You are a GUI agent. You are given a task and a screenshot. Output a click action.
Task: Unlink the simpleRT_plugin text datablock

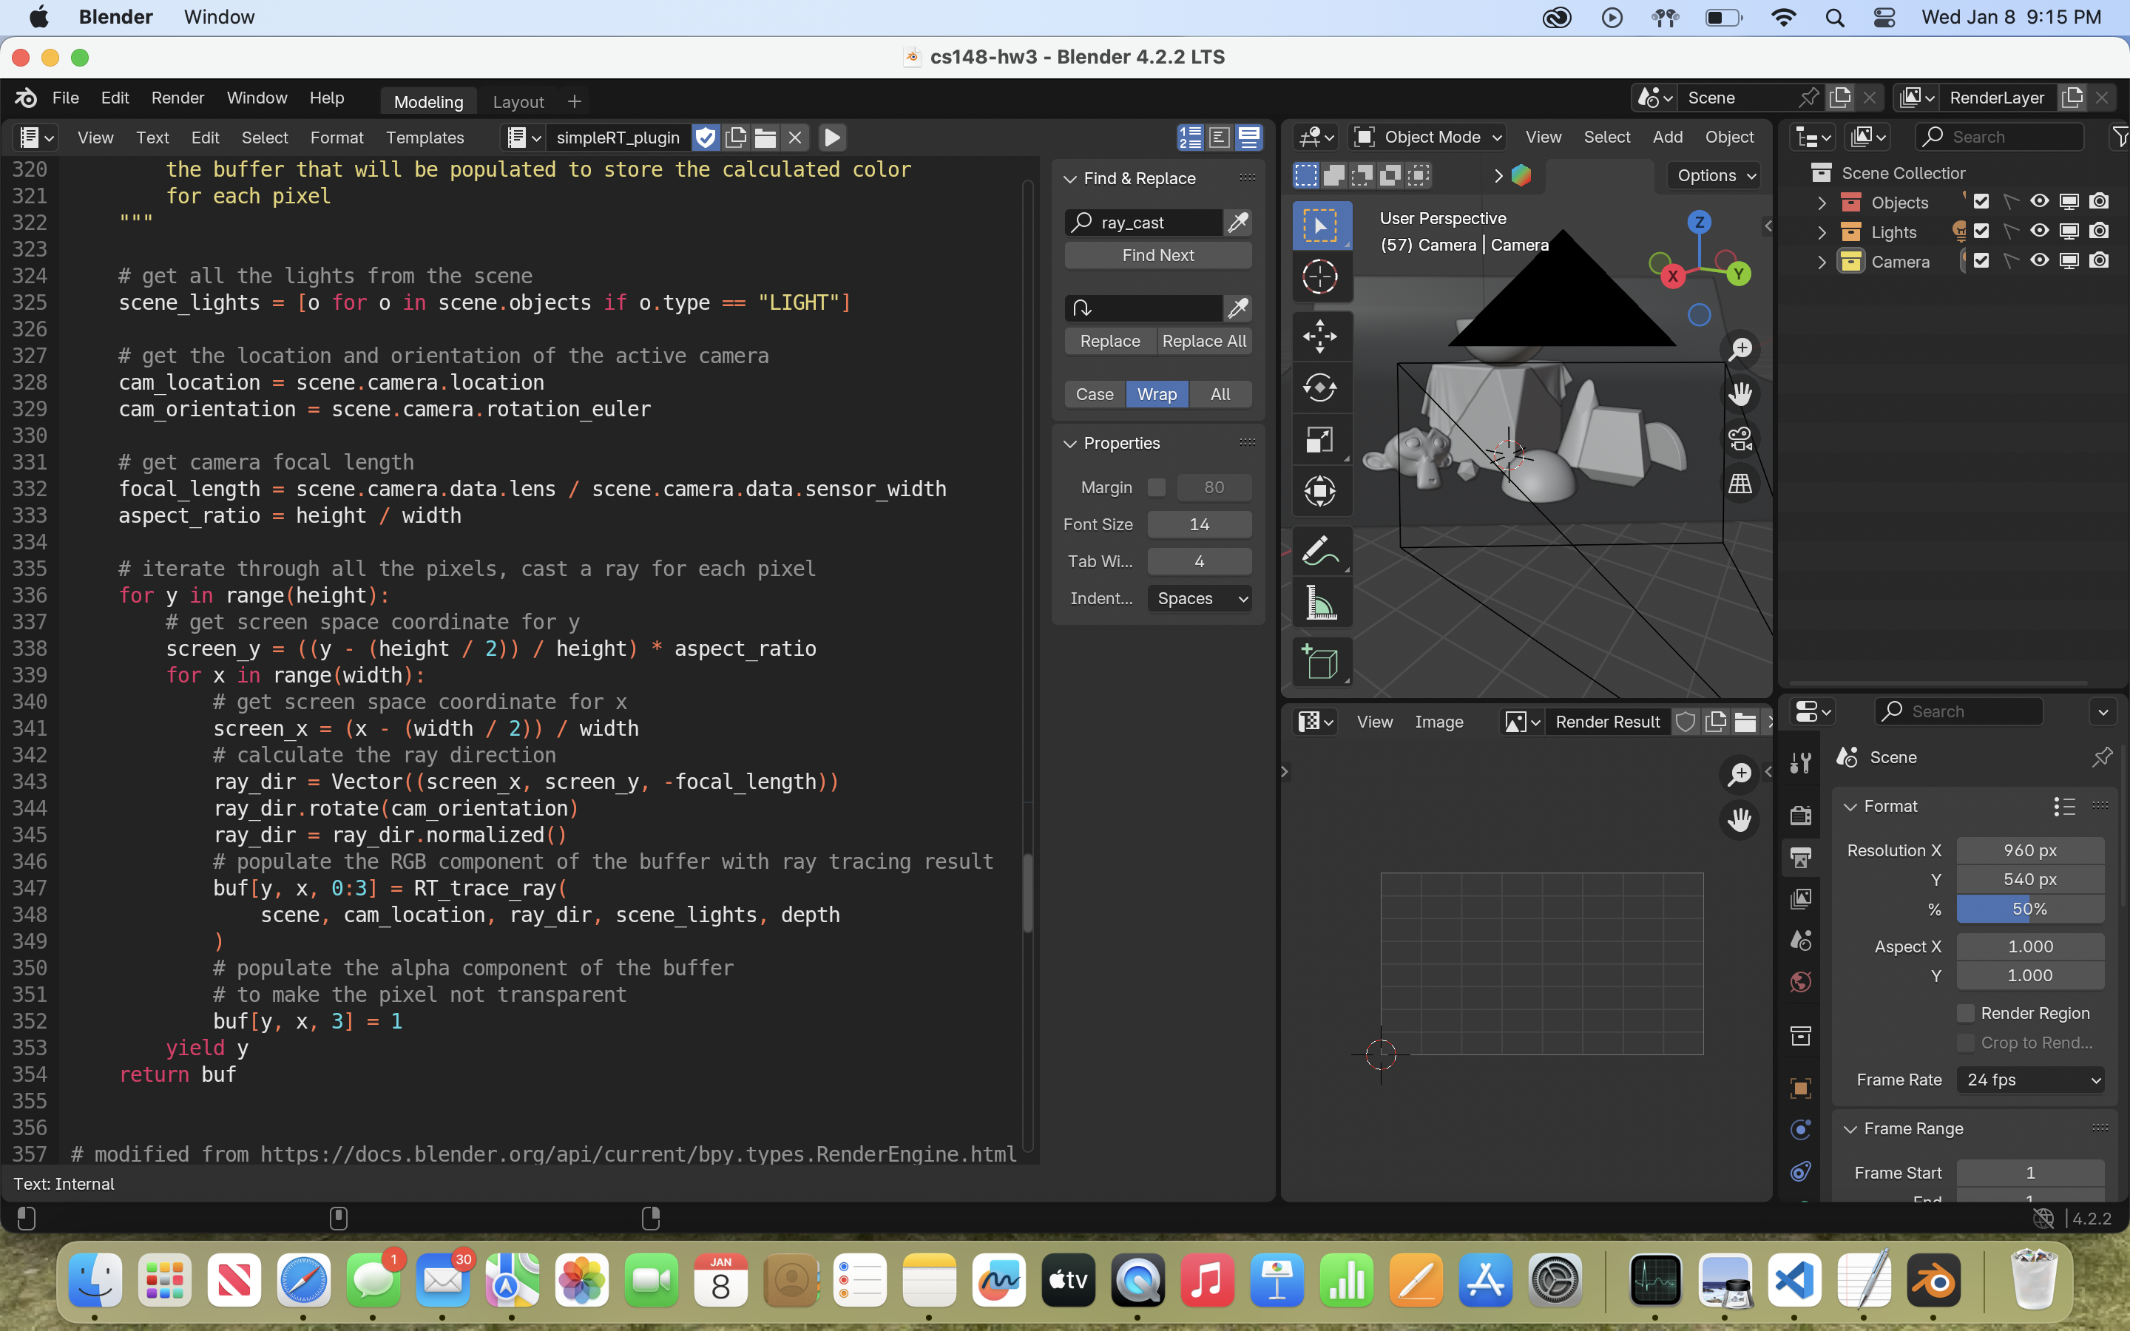pyautogui.click(x=795, y=138)
